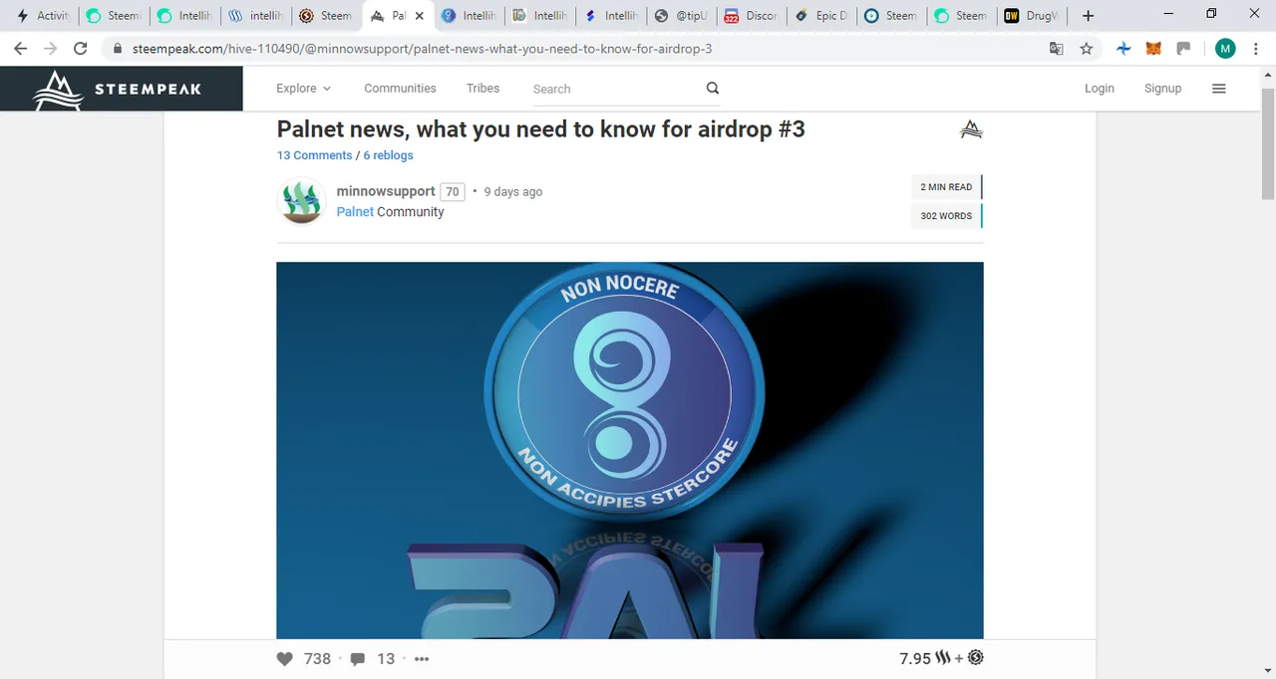Image resolution: width=1276 pixels, height=679 pixels.
Task: Open the Palnet community link
Action: 355,212
